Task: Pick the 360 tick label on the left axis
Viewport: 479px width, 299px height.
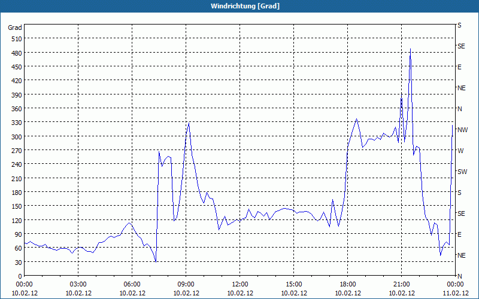Action: (17, 109)
